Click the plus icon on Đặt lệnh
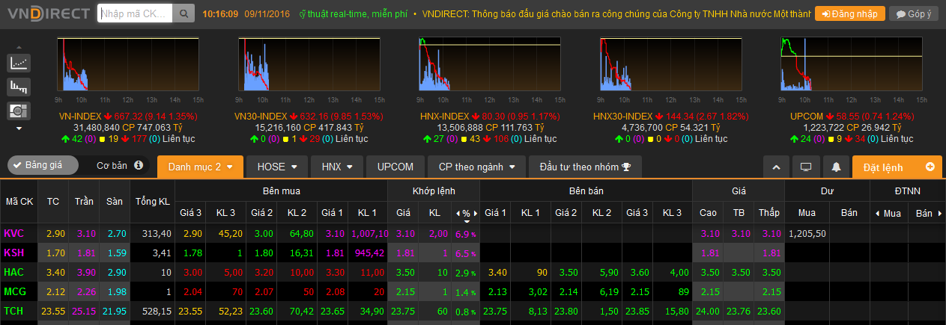946x325 pixels. [x=930, y=167]
